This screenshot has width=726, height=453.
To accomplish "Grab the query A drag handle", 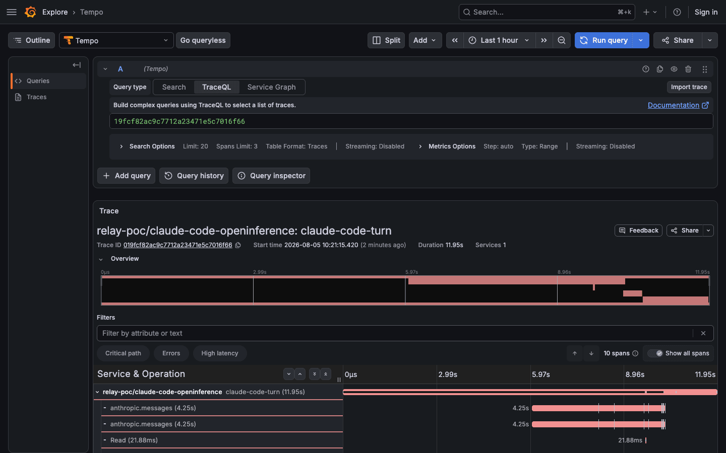I will 705,69.
